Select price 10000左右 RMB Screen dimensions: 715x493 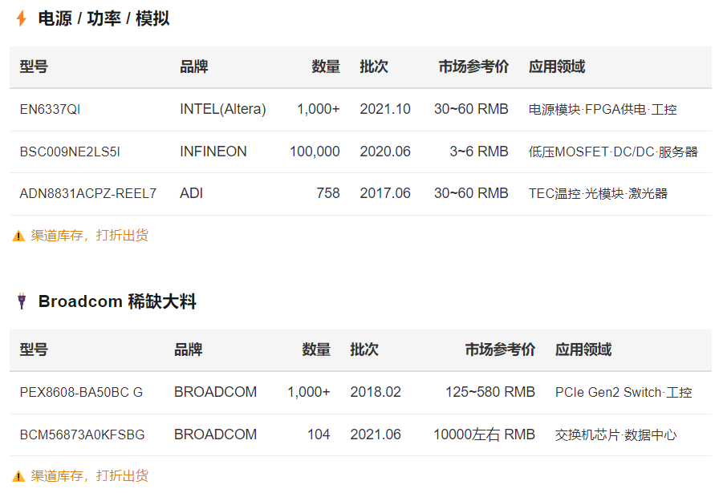[484, 434]
